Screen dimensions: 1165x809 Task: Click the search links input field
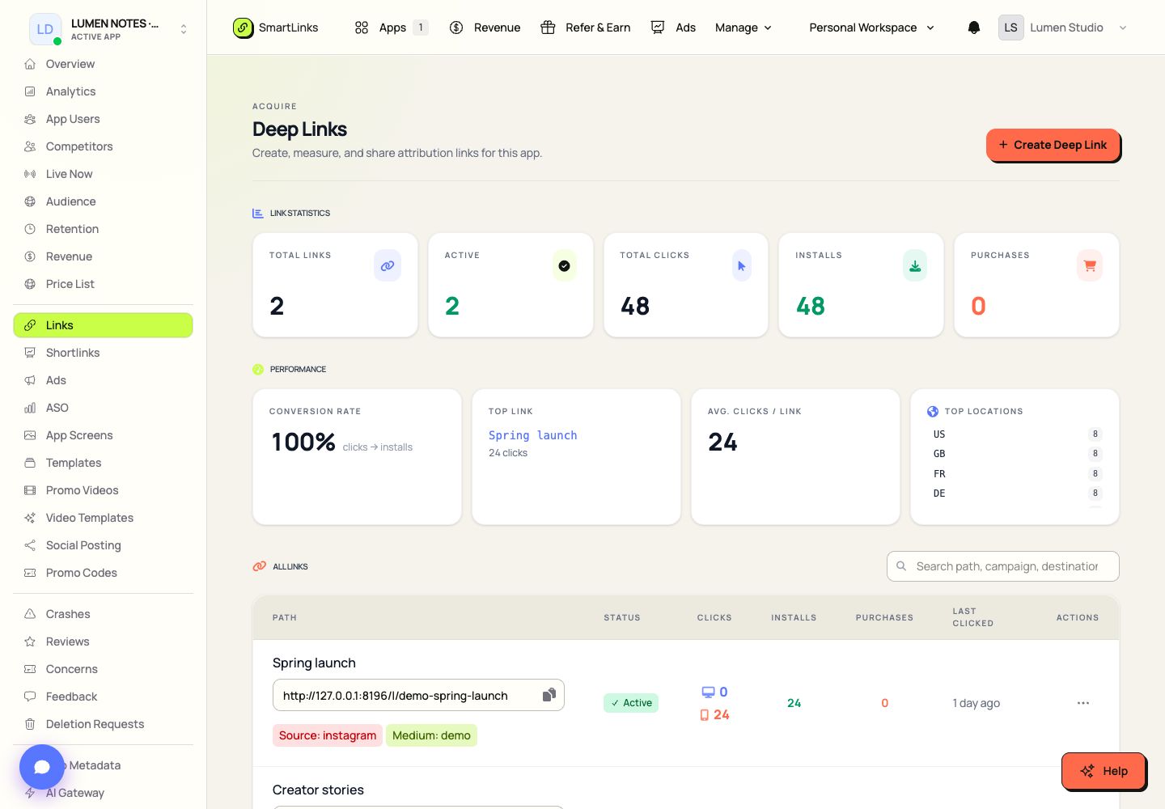point(1003,566)
